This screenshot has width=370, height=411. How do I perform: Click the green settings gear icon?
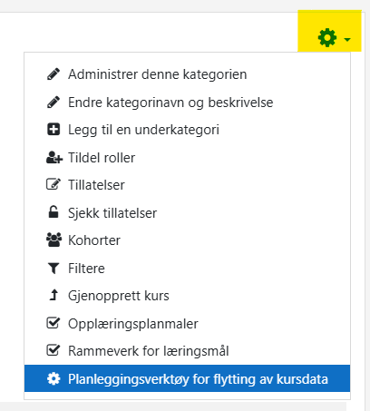point(327,38)
